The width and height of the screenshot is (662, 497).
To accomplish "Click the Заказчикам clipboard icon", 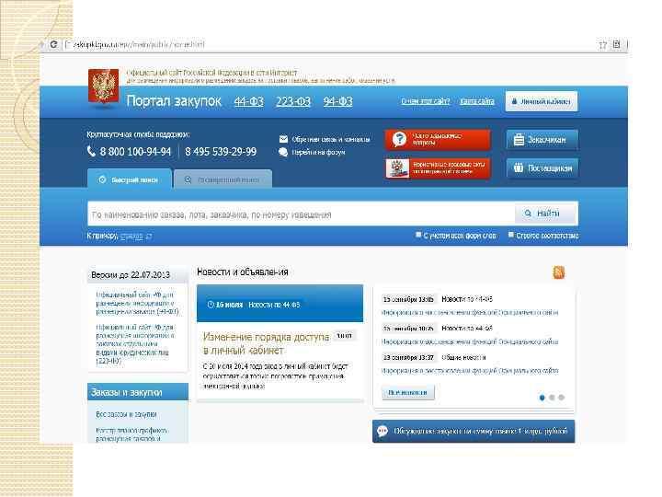I will (x=519, y=140).
